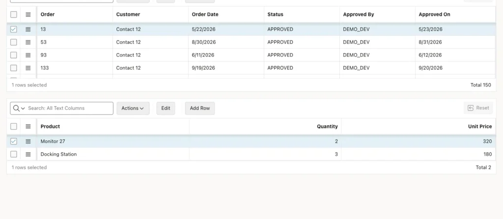The height and width of the screenshot is (219, 503).
Task: Click approved on 5/23/2026 cell
Action: (455, 29)
